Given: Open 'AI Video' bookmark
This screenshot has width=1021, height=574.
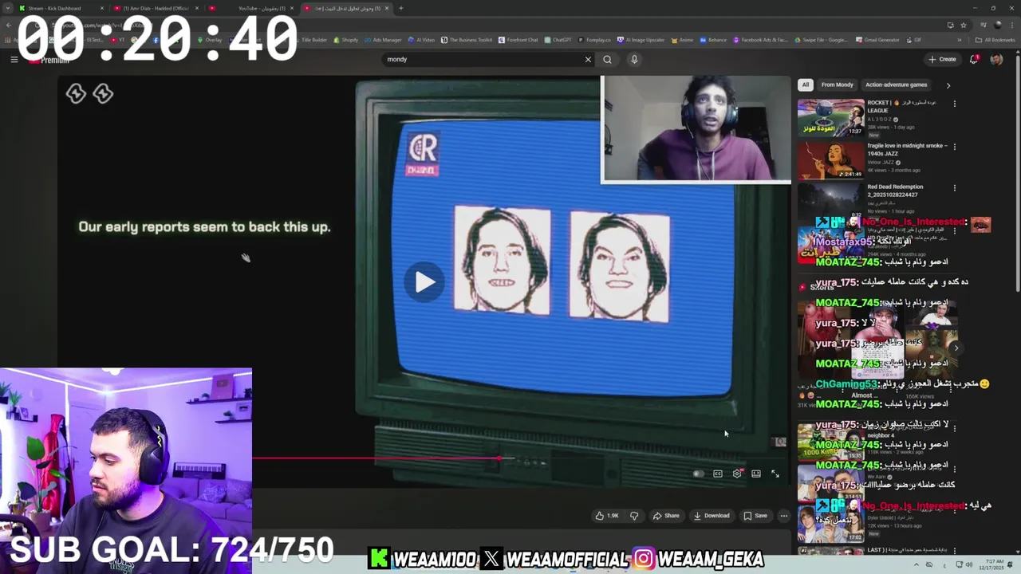Looking at the screenshot, I should (x=422, y=40).
